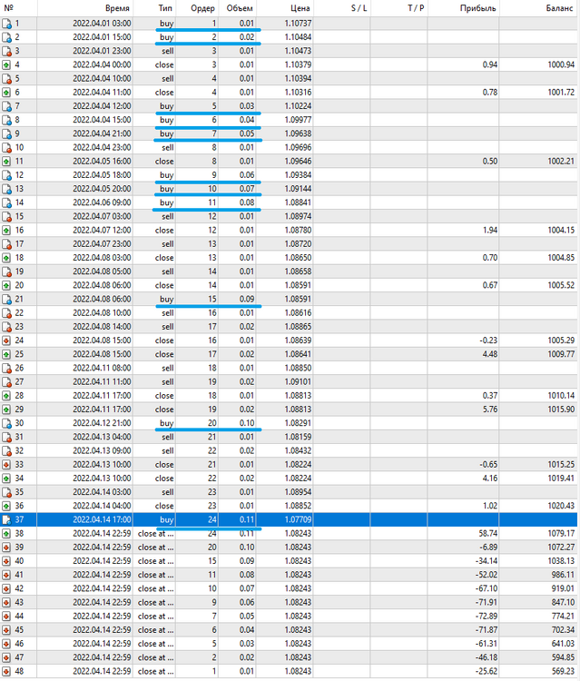Click the buy order icon in row 14
Image resolution: width=580 pixels, height=681 pixels.
tap(6, 203)
